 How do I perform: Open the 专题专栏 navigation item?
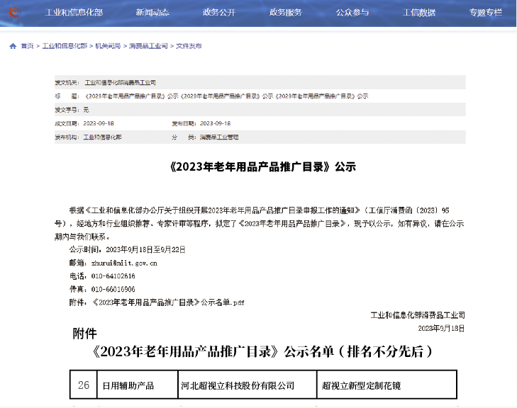[x=485, y=13]
